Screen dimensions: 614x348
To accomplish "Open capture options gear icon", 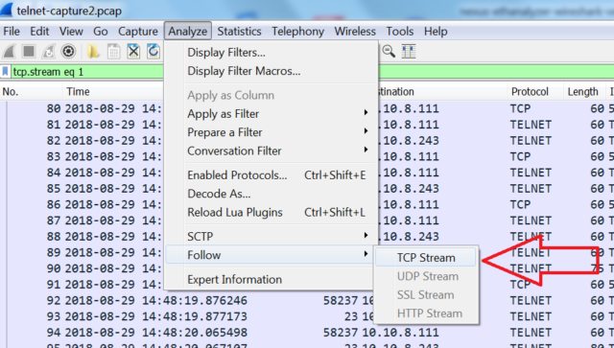I will coord(68,51).
